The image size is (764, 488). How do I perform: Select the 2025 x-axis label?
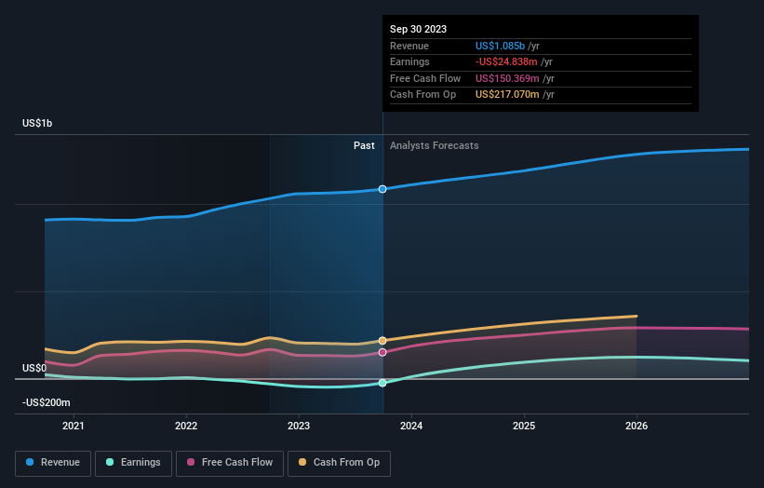(x=524, y=427)
